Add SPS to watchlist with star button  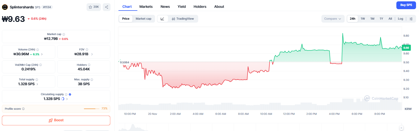[x=94, y=7]
